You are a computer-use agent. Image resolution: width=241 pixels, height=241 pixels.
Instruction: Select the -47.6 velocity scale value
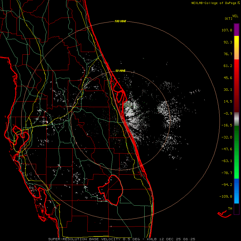click(x=227, y=149)
